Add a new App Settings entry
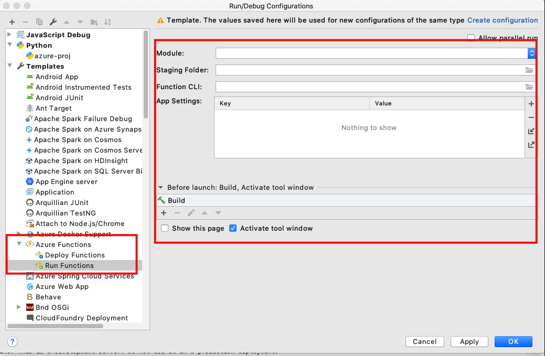The image size is (545, 356). [x=531, y=104]
